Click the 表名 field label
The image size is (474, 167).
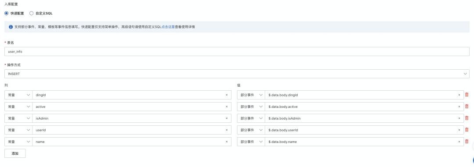[11, 43]
